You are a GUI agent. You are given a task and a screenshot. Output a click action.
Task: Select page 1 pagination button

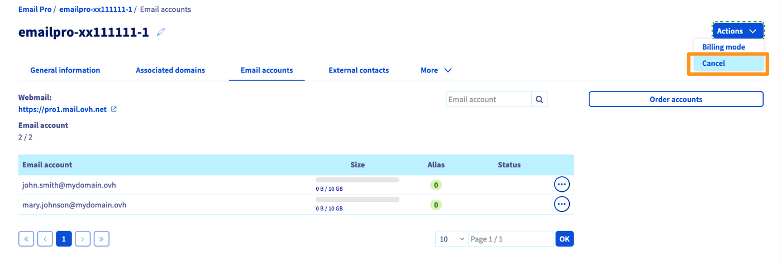(64, 239)
